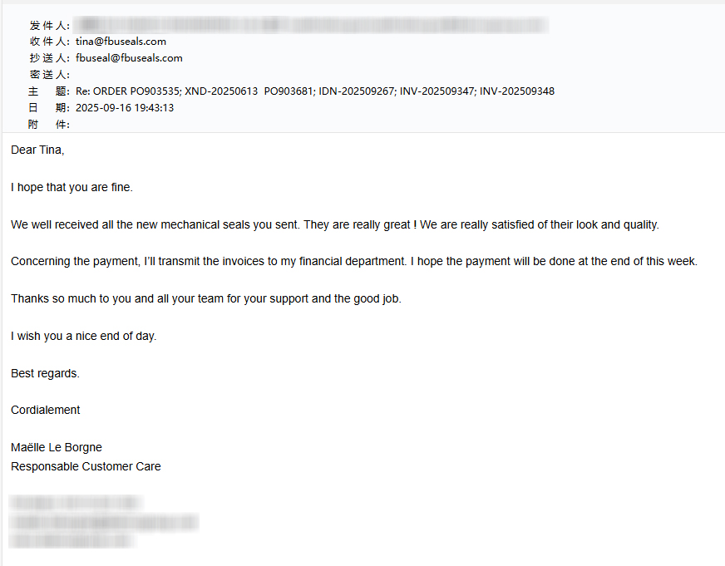725x566 pixels.
Task: Click the "Cordialement" closing word
Action: (46, 411)
